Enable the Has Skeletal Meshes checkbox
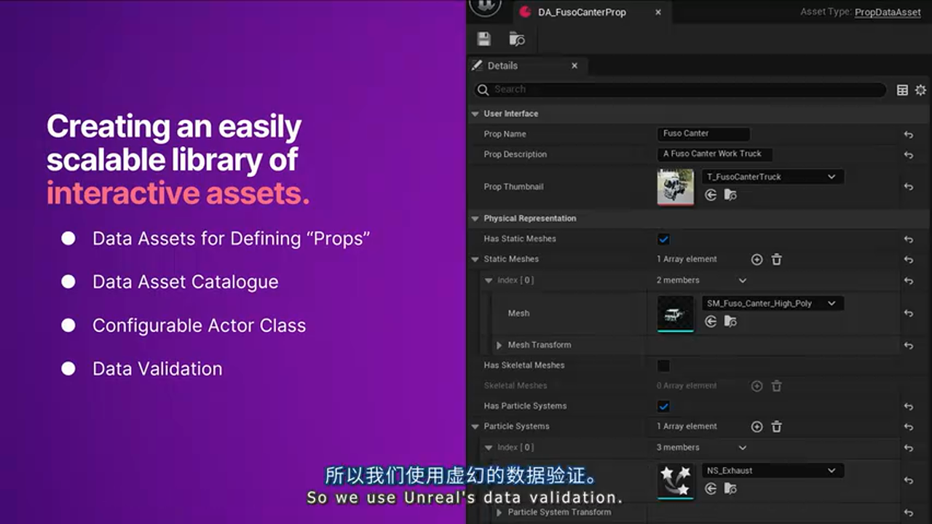This screenshot has height=524, width=932. point(663,366)
